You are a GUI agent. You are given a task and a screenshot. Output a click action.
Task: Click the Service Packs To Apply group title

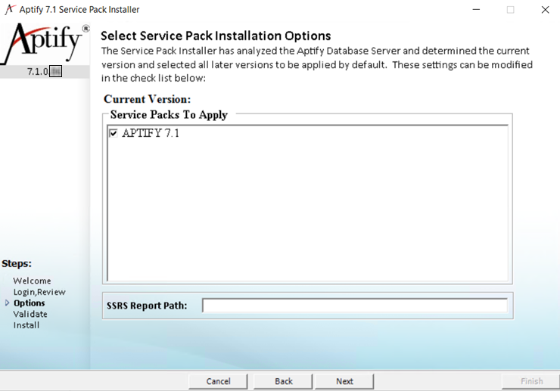point(169,115)
